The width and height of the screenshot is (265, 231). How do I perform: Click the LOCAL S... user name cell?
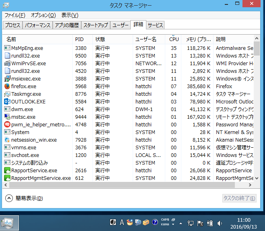[x=148, y=155]
